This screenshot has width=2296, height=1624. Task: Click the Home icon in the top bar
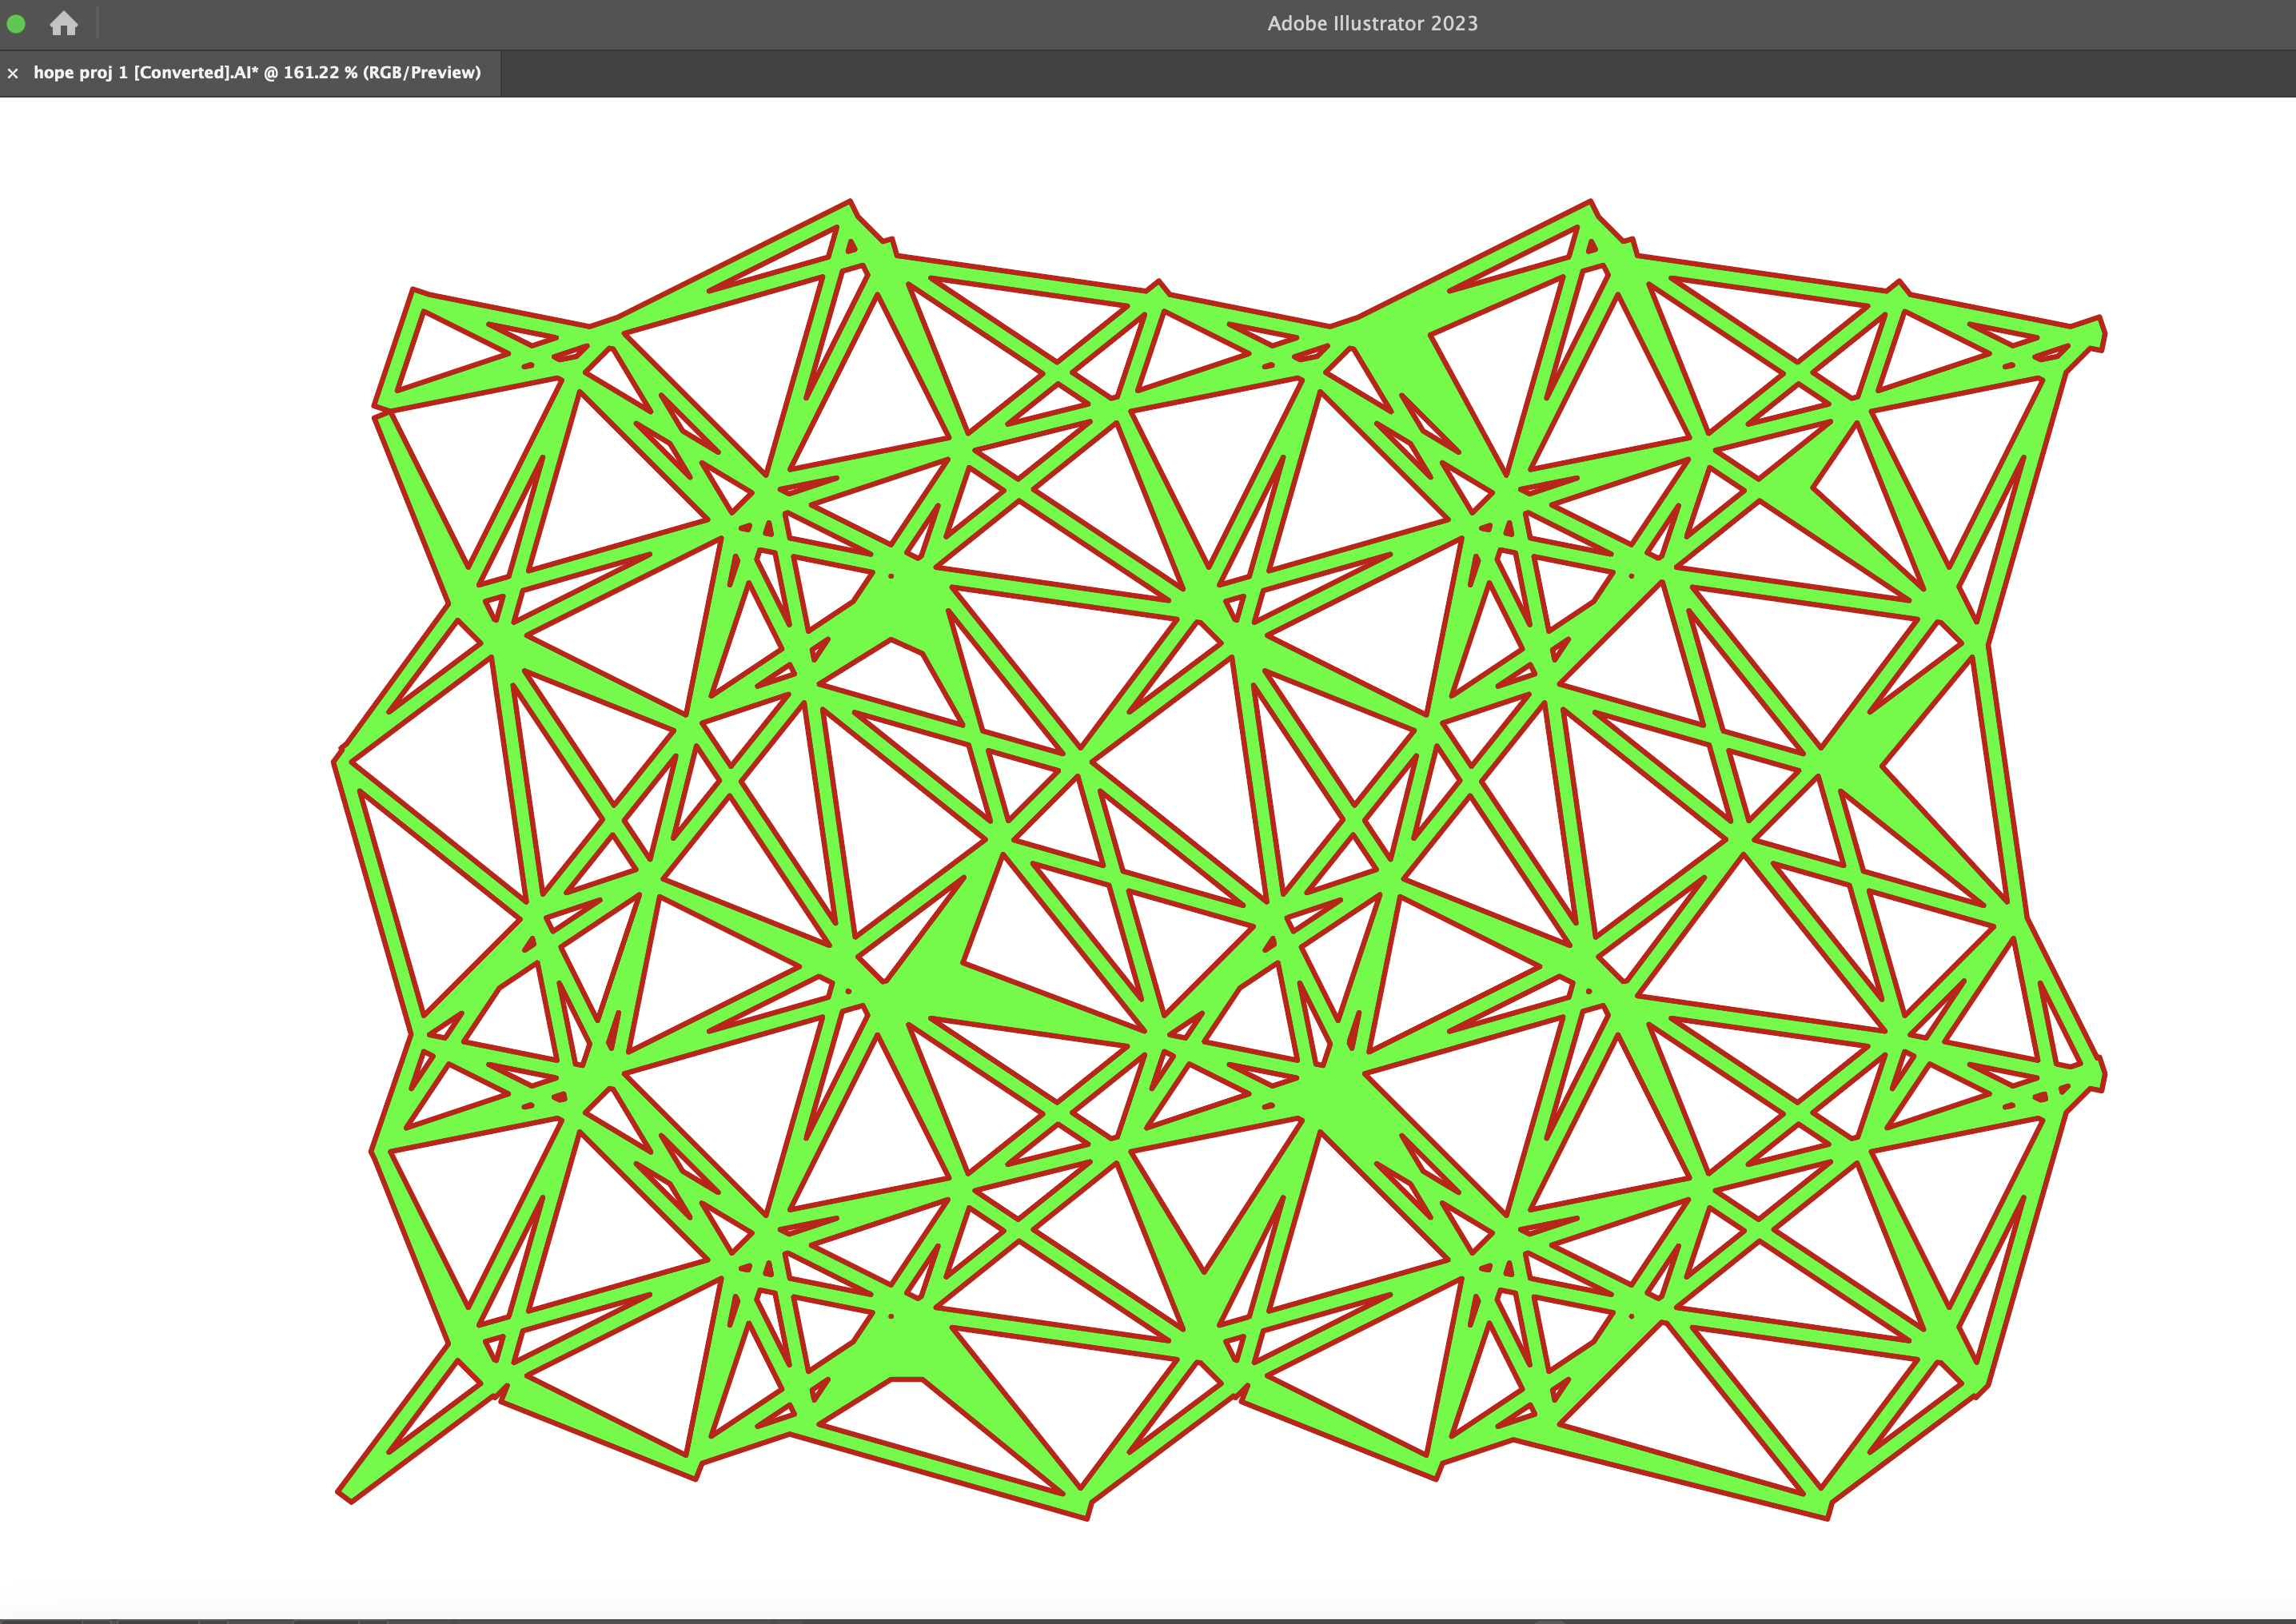tap(63, 23)
